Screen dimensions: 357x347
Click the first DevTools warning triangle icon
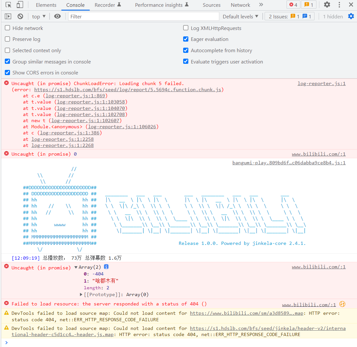point(7,313)
